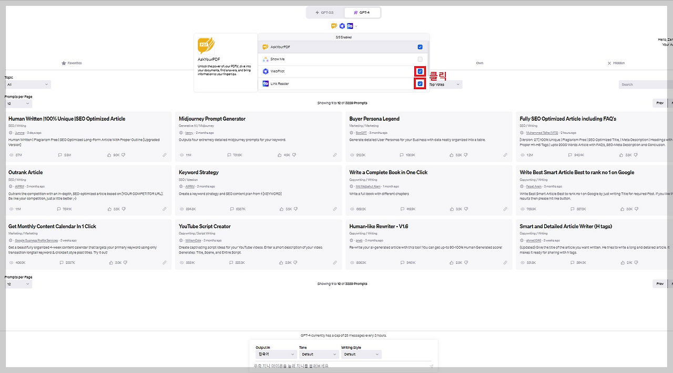Switch to the GPT-3.5 model tab

pyautogui.click(x=325, y=12)
